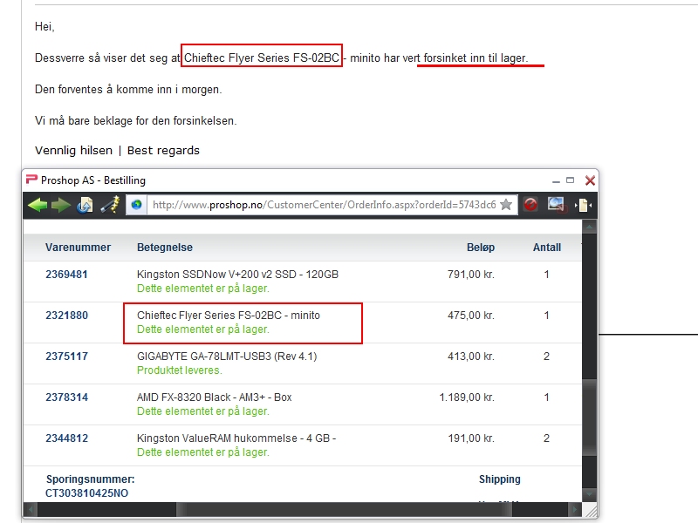
Task: Click the red blocker icon in toolbar
Action: (x=530, y=205)
